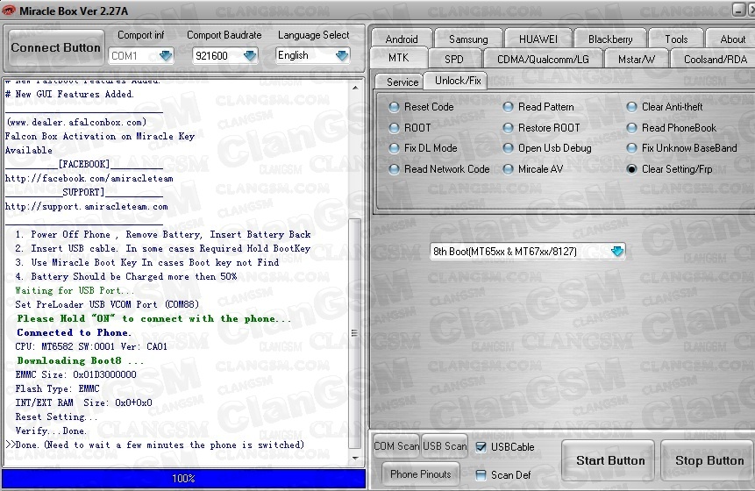Open the Comport Baudrate 921600 dropdown arrow
Image resolution: width=755 pixels, height=491 pixels.
(x=250, y=56)
